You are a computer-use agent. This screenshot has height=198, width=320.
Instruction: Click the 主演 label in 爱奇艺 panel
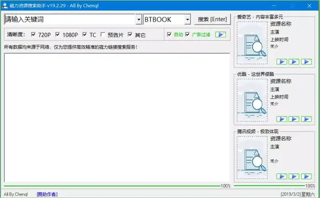pyautogui.click(x=275, y=32)
